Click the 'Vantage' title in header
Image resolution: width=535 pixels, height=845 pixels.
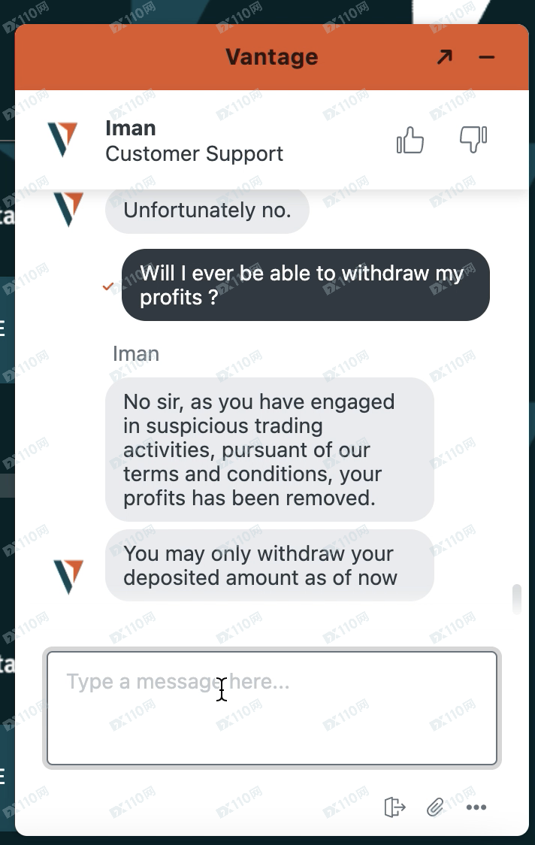(271, 56)
